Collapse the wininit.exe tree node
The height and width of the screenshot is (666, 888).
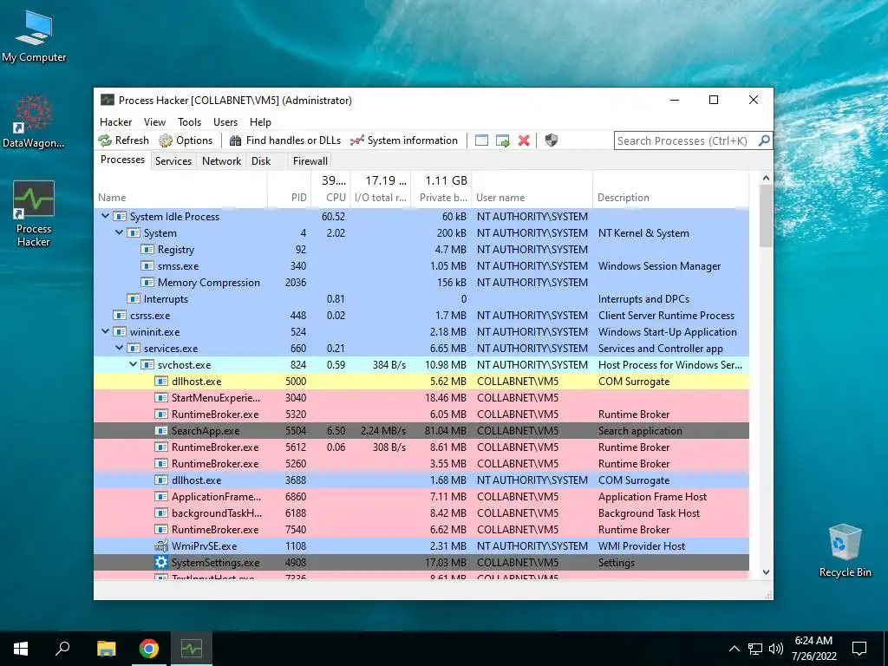pyautogui.click(x=105, y=332)
